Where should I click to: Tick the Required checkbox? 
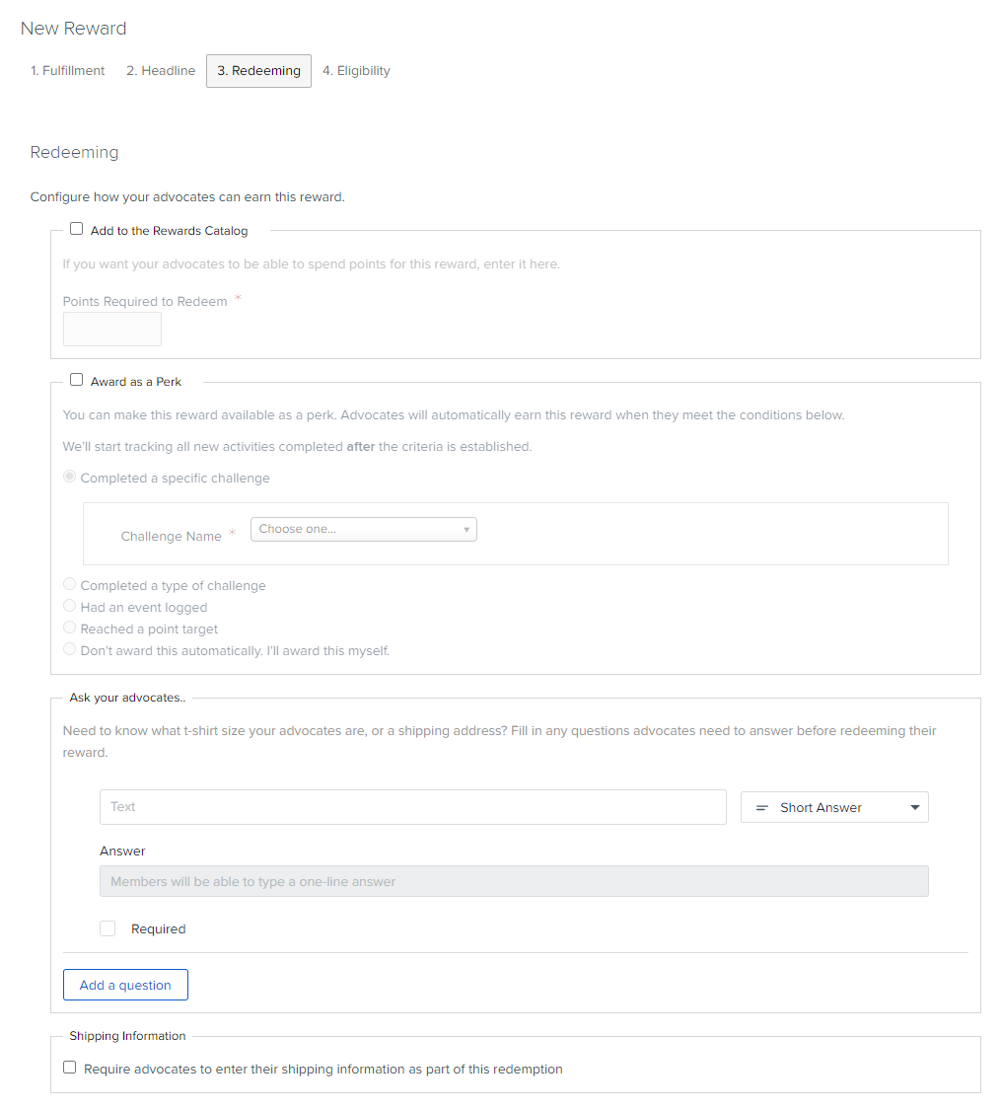click(107, 928)
